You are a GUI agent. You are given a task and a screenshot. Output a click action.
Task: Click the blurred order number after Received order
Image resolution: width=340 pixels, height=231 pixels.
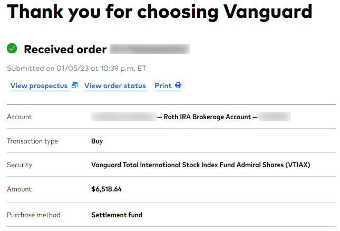150,49
